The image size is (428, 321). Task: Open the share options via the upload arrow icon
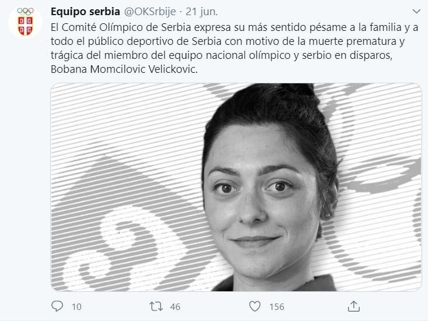353,306
